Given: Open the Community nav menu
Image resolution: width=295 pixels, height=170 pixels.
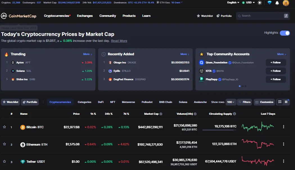Looking at the screenshot, I should point(108,16).
